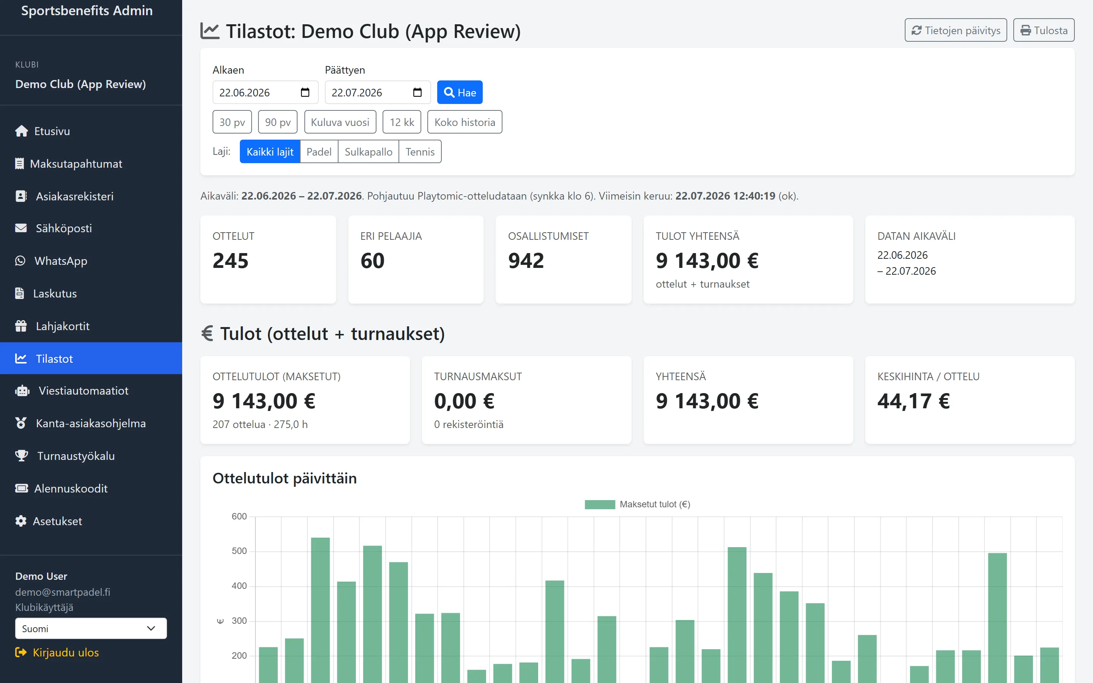Image resolution: width=1093 pixels, height=683 pixels.
Task: Click Demo Club (App Review) club name in sidebar
Action: [x=80, y=85]
